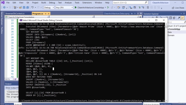The image size is (186, 105).
Task: Click the Save All toolbar icon
Action: click(28, 8)
